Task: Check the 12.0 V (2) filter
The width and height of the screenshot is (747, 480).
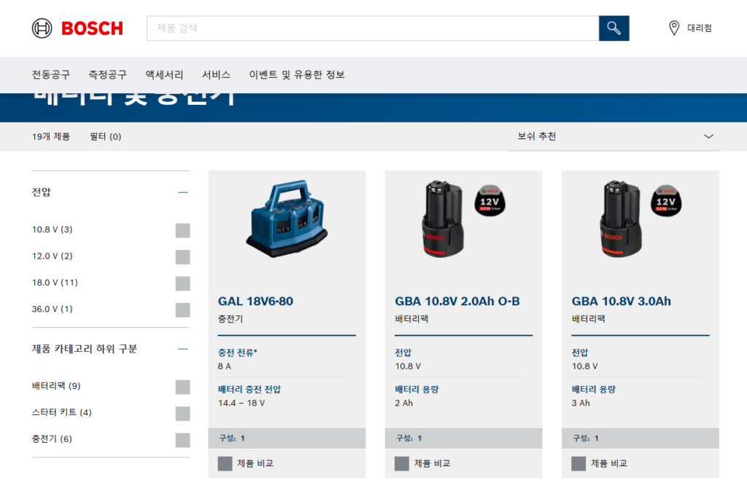Action: [183, 257]
